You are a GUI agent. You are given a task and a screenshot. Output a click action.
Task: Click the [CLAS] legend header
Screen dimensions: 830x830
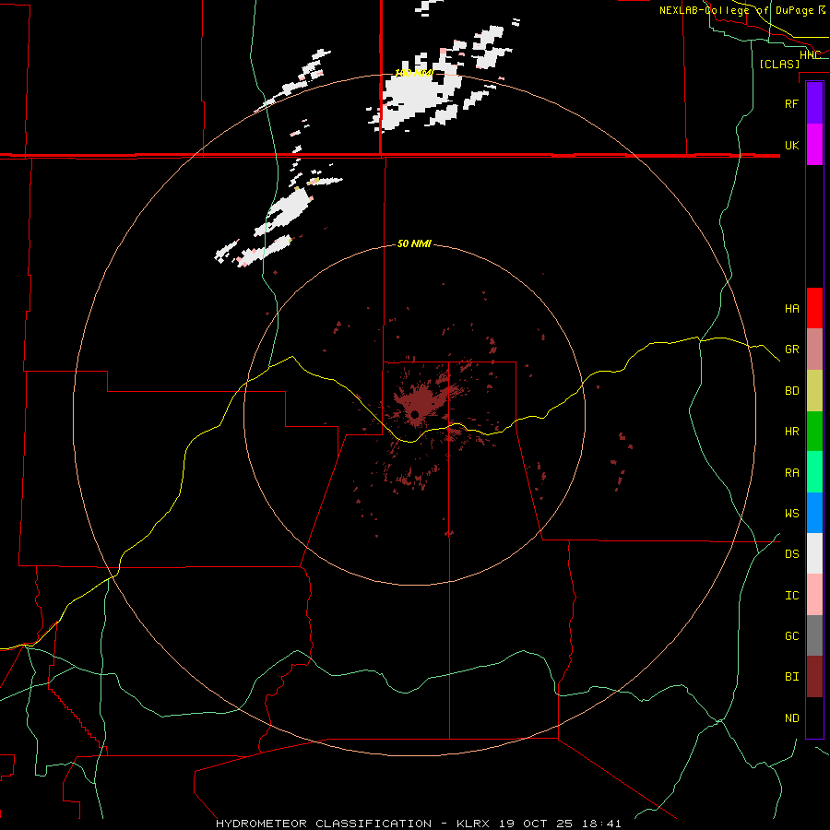pos(779,64)
